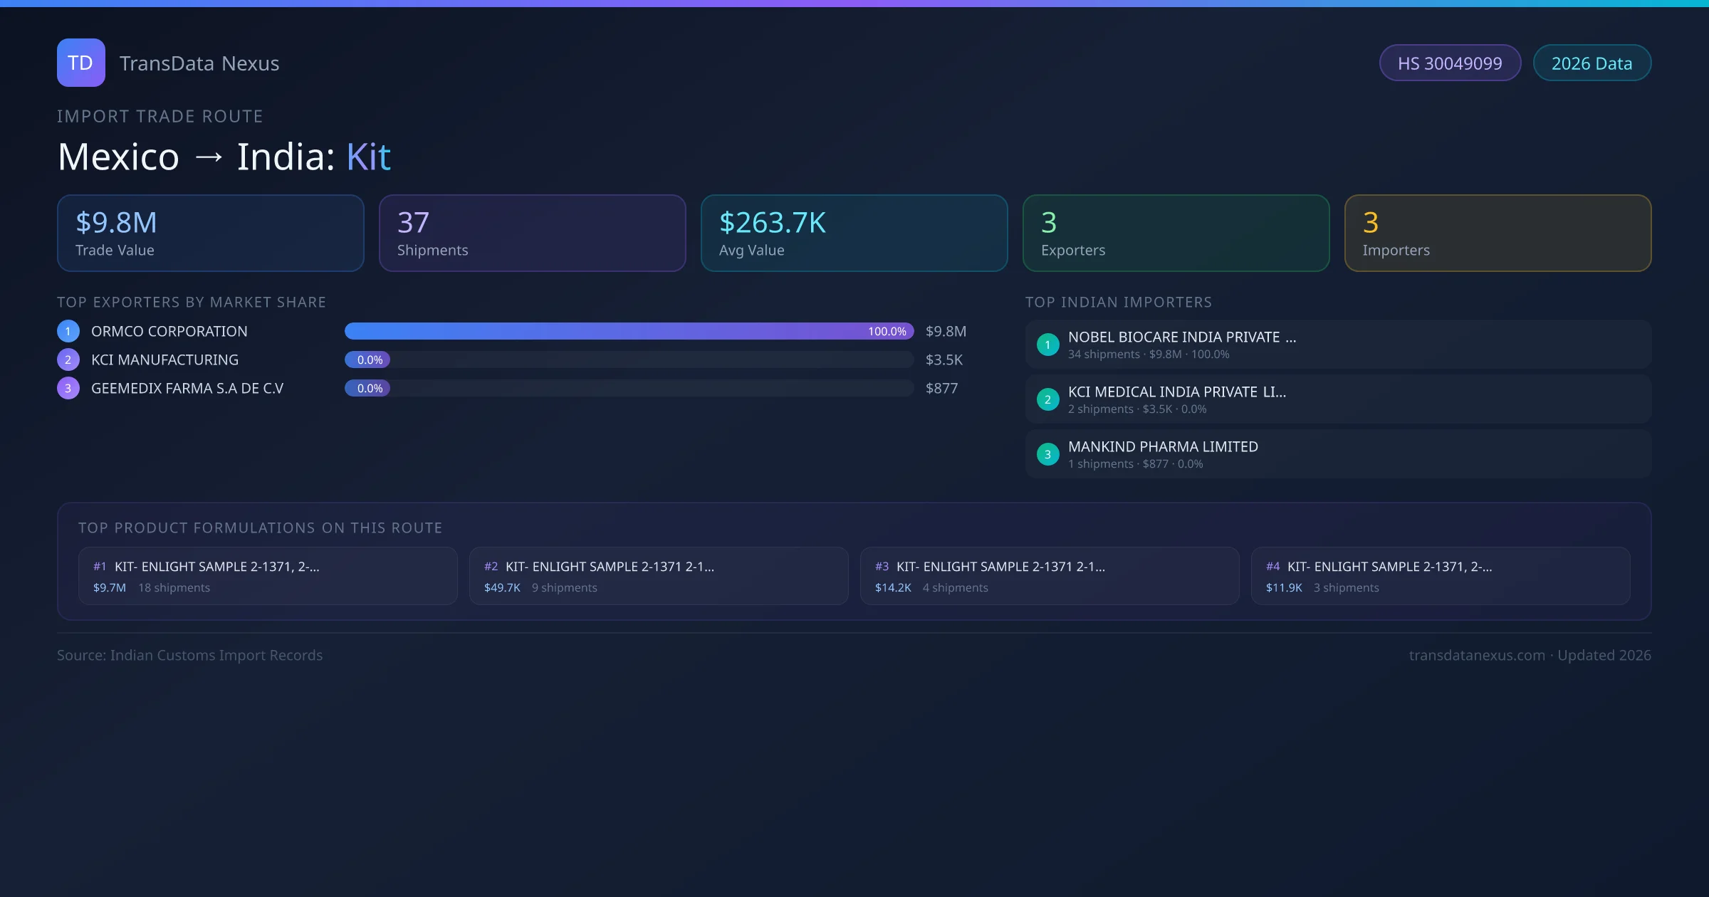The width and height of the screenshot is (1709, 897).
Task: Click the HS 30049099 tag
Action: click(1449, 63)
